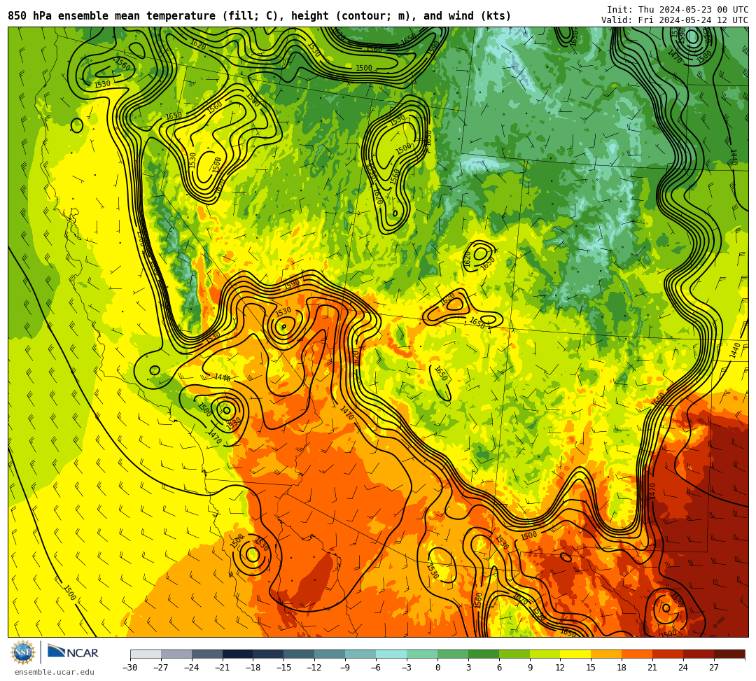Click the -6 colorbar label
This screenshot has width=756, height=681.
pyautogui.click(x=376, y=668)
